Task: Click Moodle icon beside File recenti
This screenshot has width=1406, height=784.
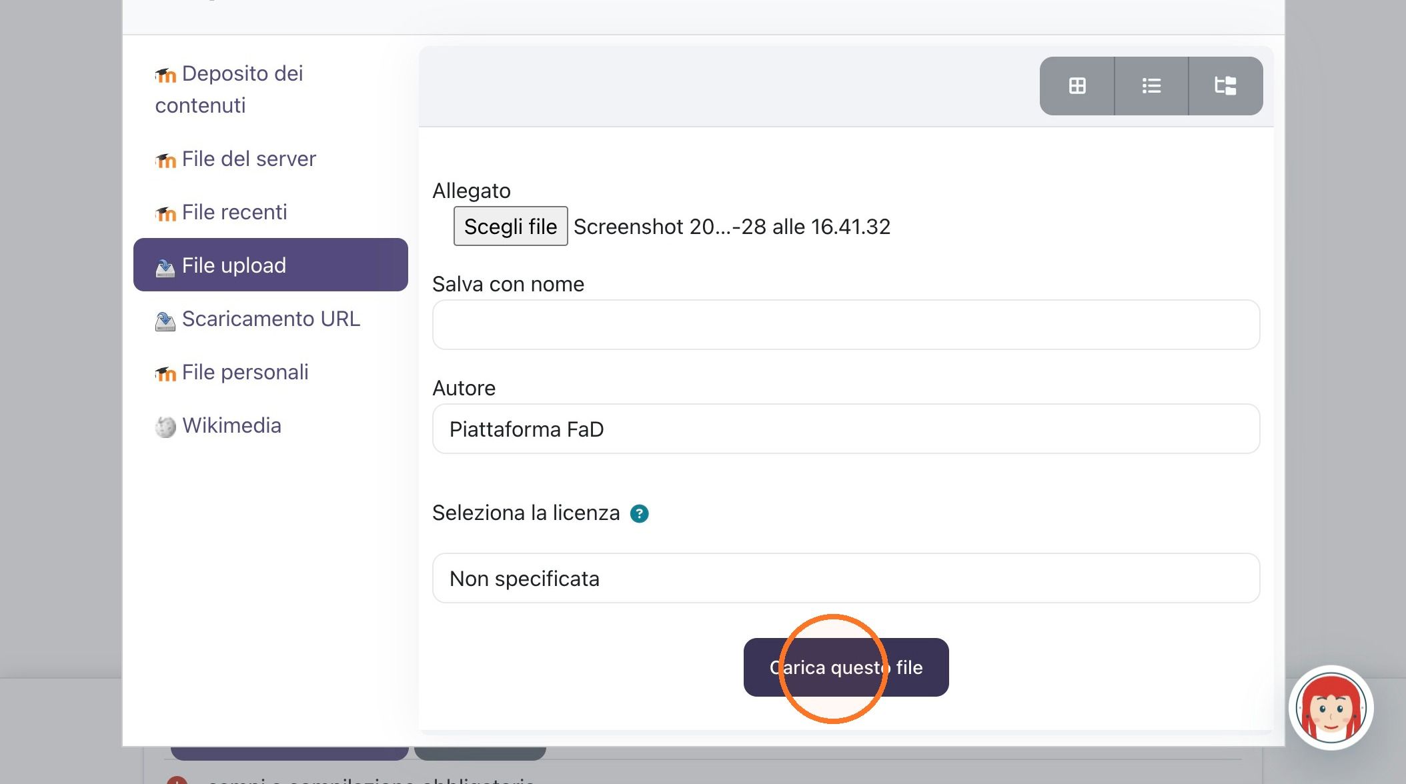Action: pyautogui.click(x=165, y=213)
